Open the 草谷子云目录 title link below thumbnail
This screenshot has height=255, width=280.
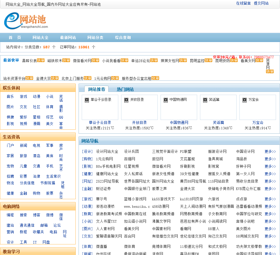point(100,122)
